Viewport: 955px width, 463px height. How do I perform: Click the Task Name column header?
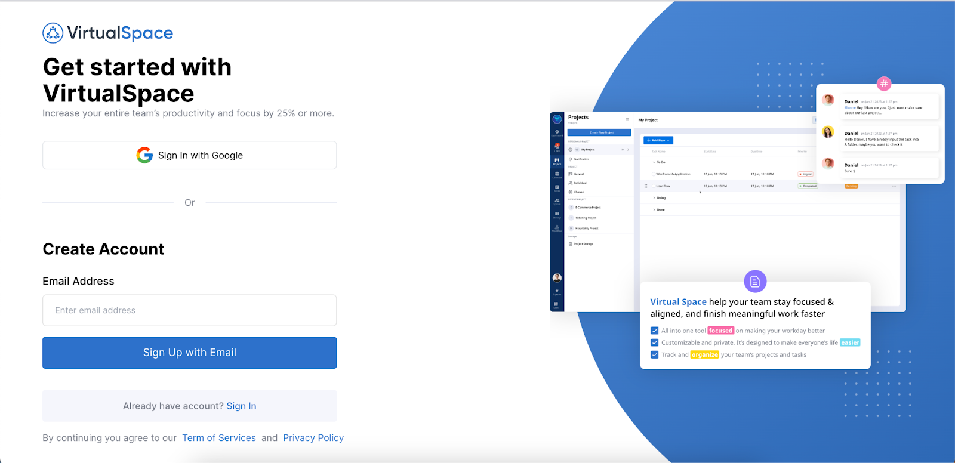click(x=658, y=152)
